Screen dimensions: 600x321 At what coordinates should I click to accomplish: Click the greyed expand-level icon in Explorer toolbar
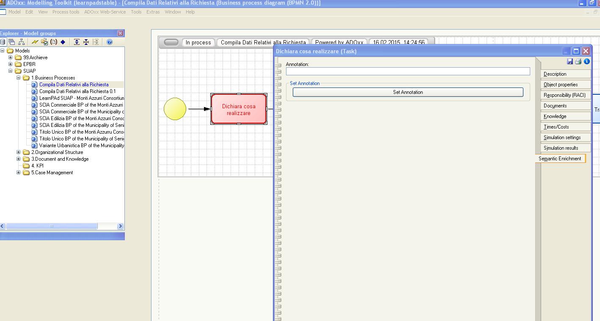pyautogui.click(x=96, y=42)
